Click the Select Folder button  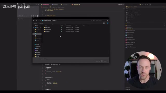pos(98,61)
